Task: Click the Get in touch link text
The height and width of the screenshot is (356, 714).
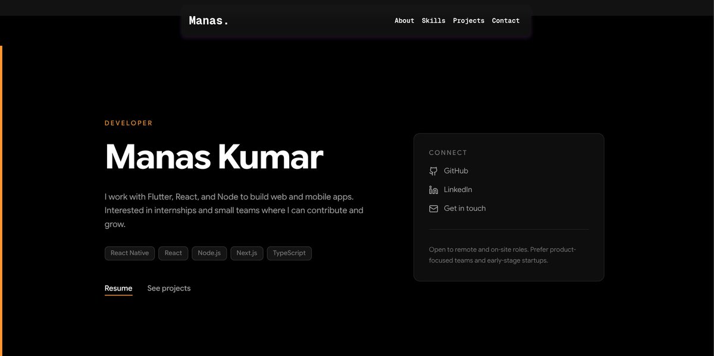Action: (465, 209)
